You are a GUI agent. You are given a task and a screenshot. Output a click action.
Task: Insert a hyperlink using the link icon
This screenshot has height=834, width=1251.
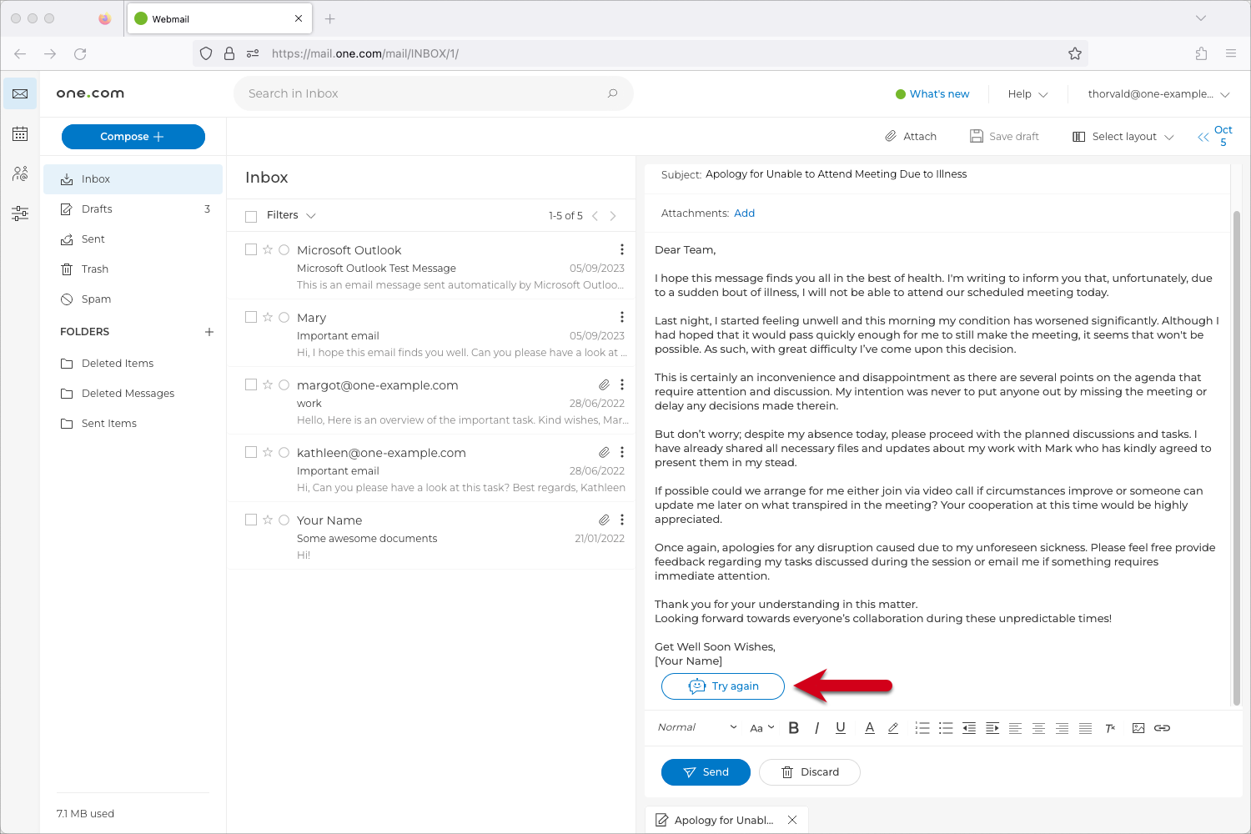[x=1163, y=727]
